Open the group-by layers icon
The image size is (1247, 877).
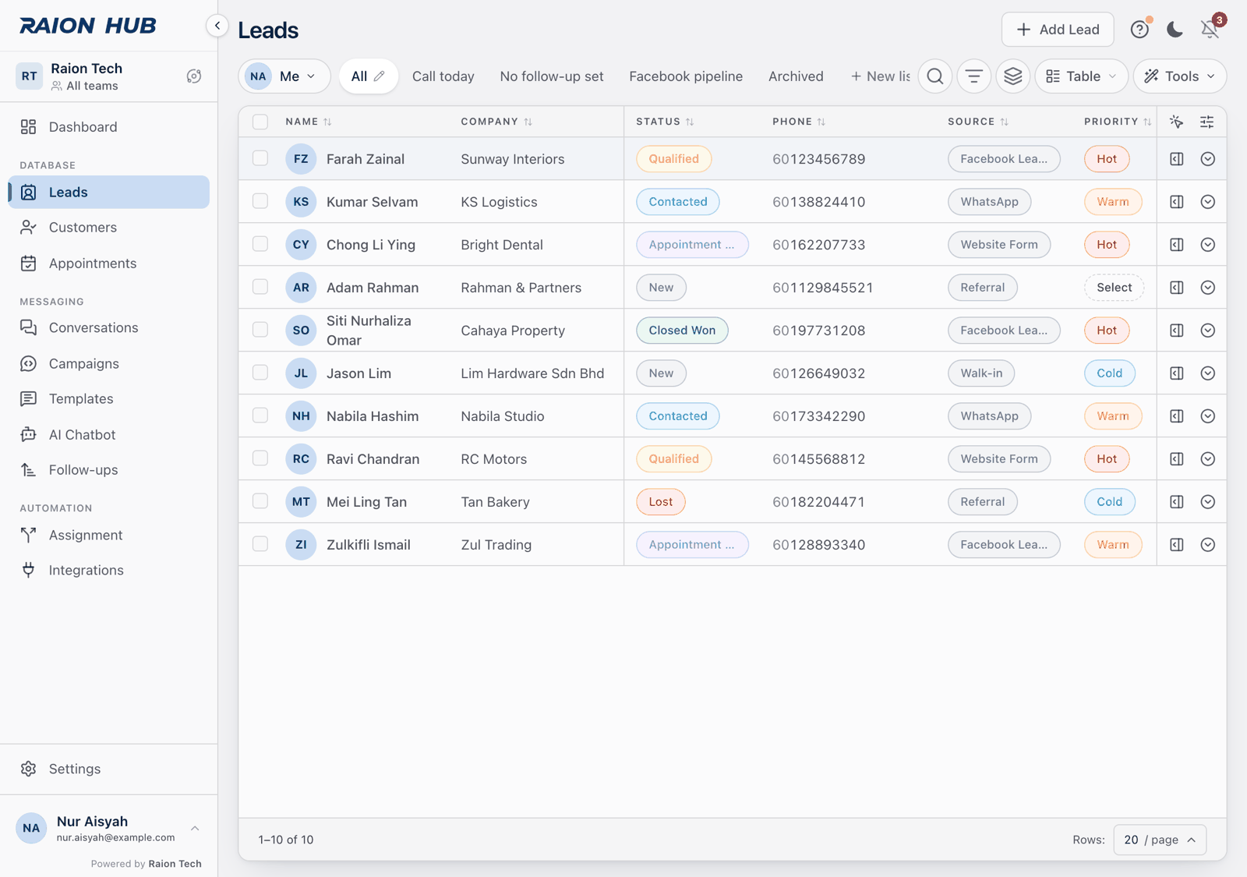(1013, 76)
